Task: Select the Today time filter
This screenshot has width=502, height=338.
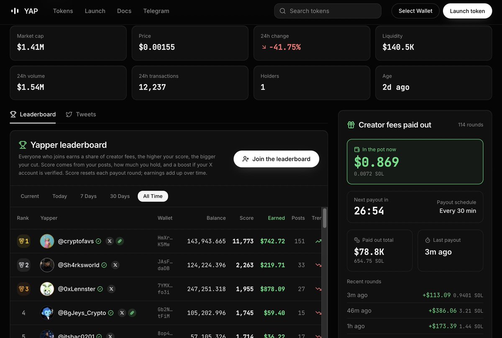Action: 60,196
